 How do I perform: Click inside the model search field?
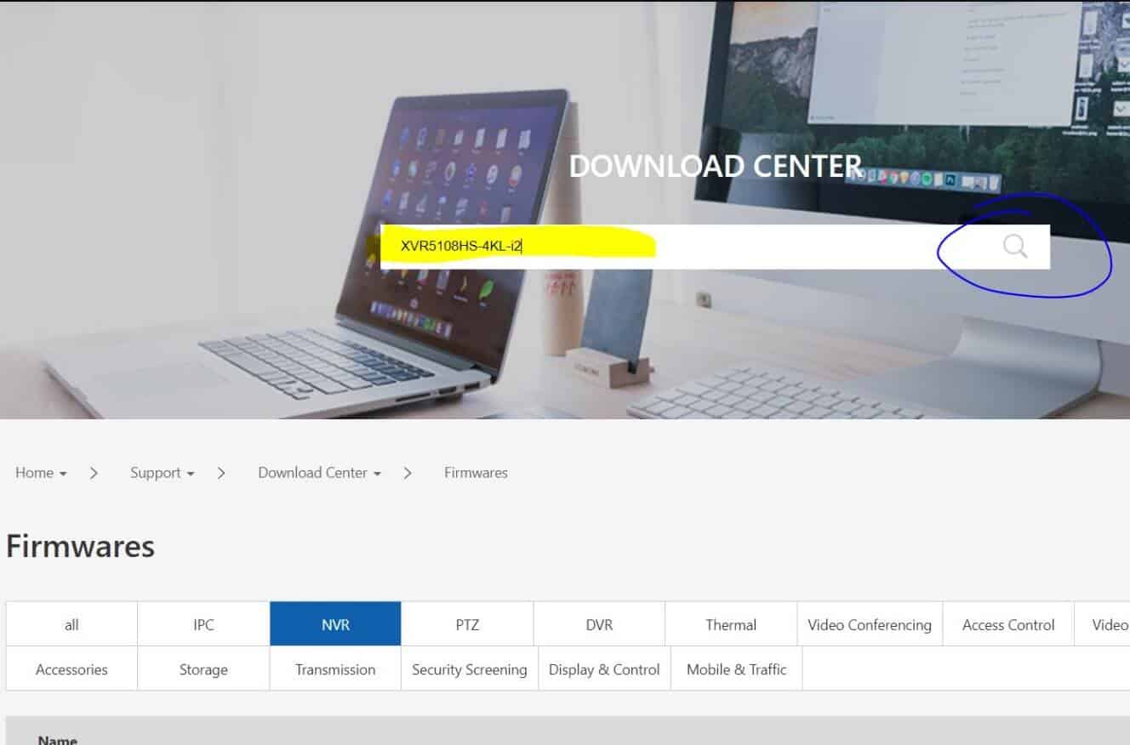coord(596,247)
